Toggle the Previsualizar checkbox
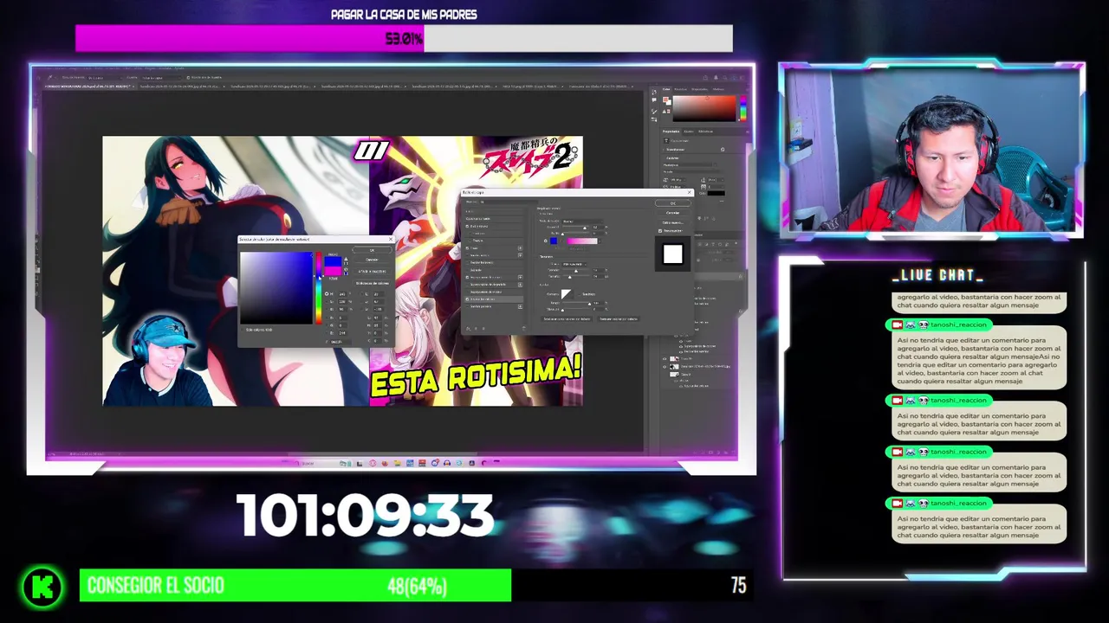Image resolution: width=1109 pixels, height=623 pixels. tap(660, 231)
